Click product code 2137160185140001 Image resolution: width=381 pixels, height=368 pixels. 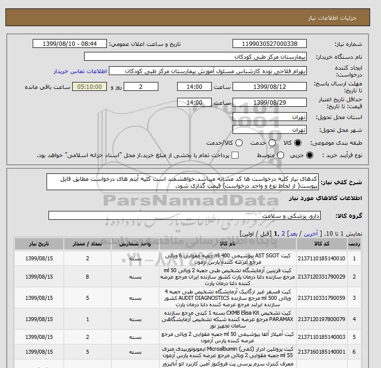[x=322, y=352]
